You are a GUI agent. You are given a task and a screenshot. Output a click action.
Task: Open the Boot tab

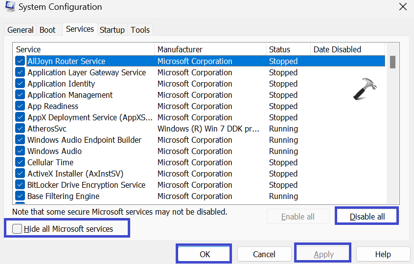[47, 30]
